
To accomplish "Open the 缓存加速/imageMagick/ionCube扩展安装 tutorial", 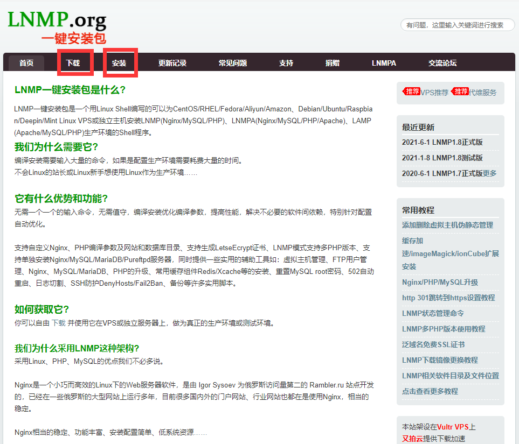I will (450, 253).
